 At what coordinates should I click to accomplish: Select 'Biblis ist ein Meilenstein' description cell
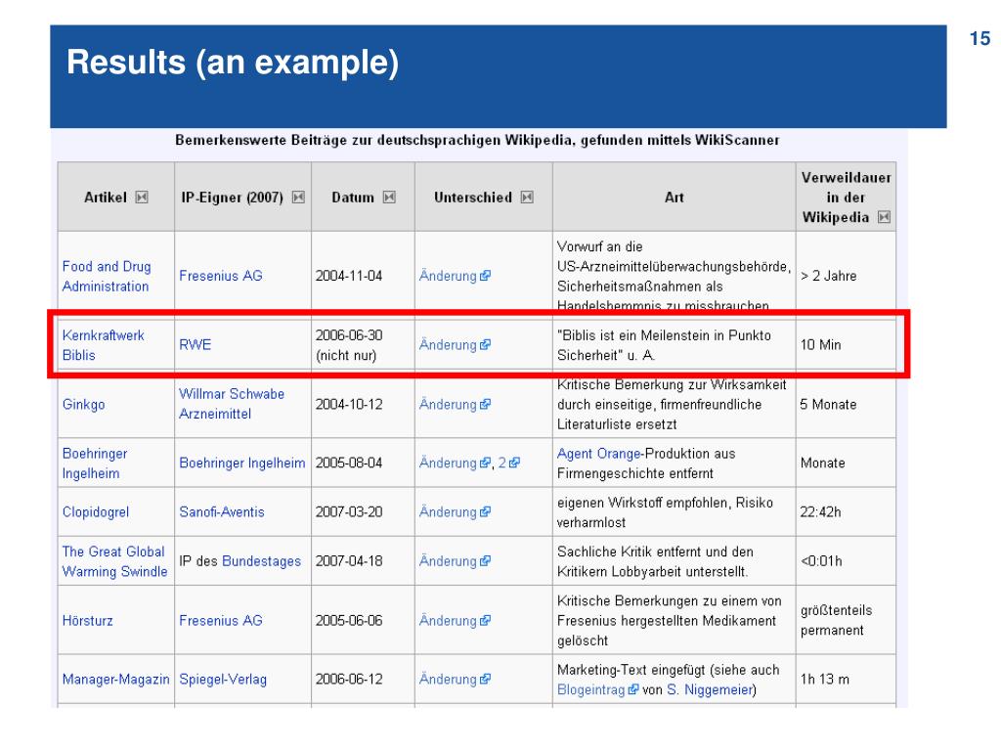click(675, 345)
